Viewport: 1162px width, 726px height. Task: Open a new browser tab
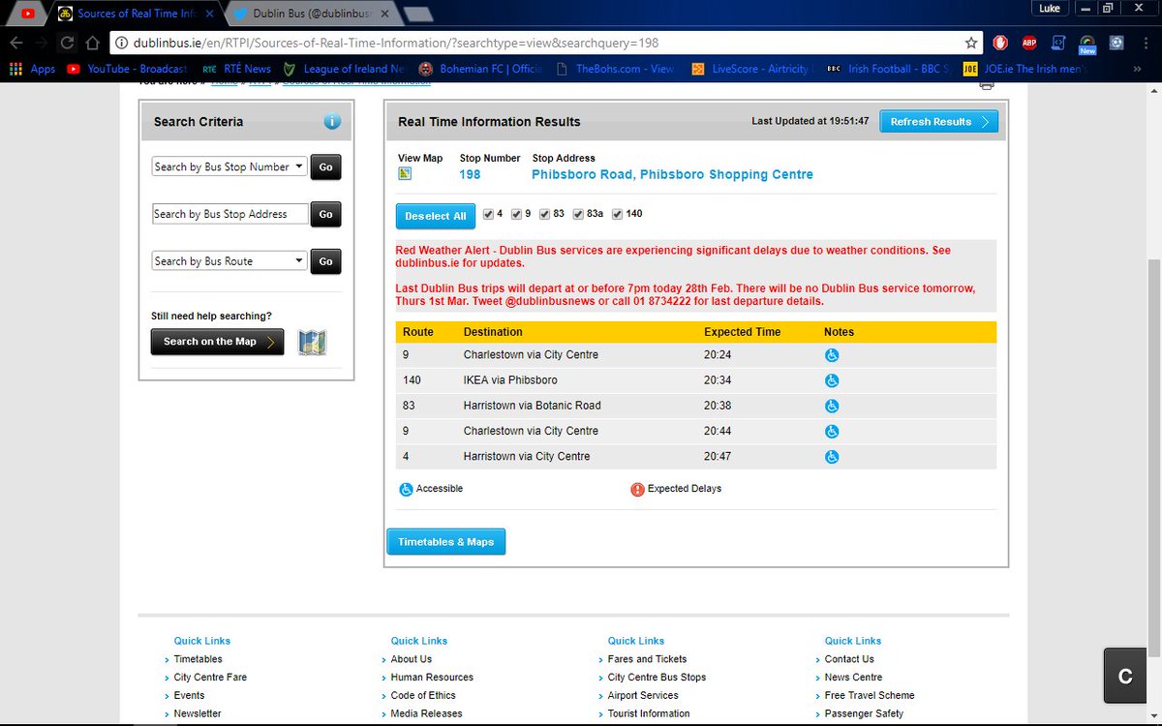click(x=417, y=14)
